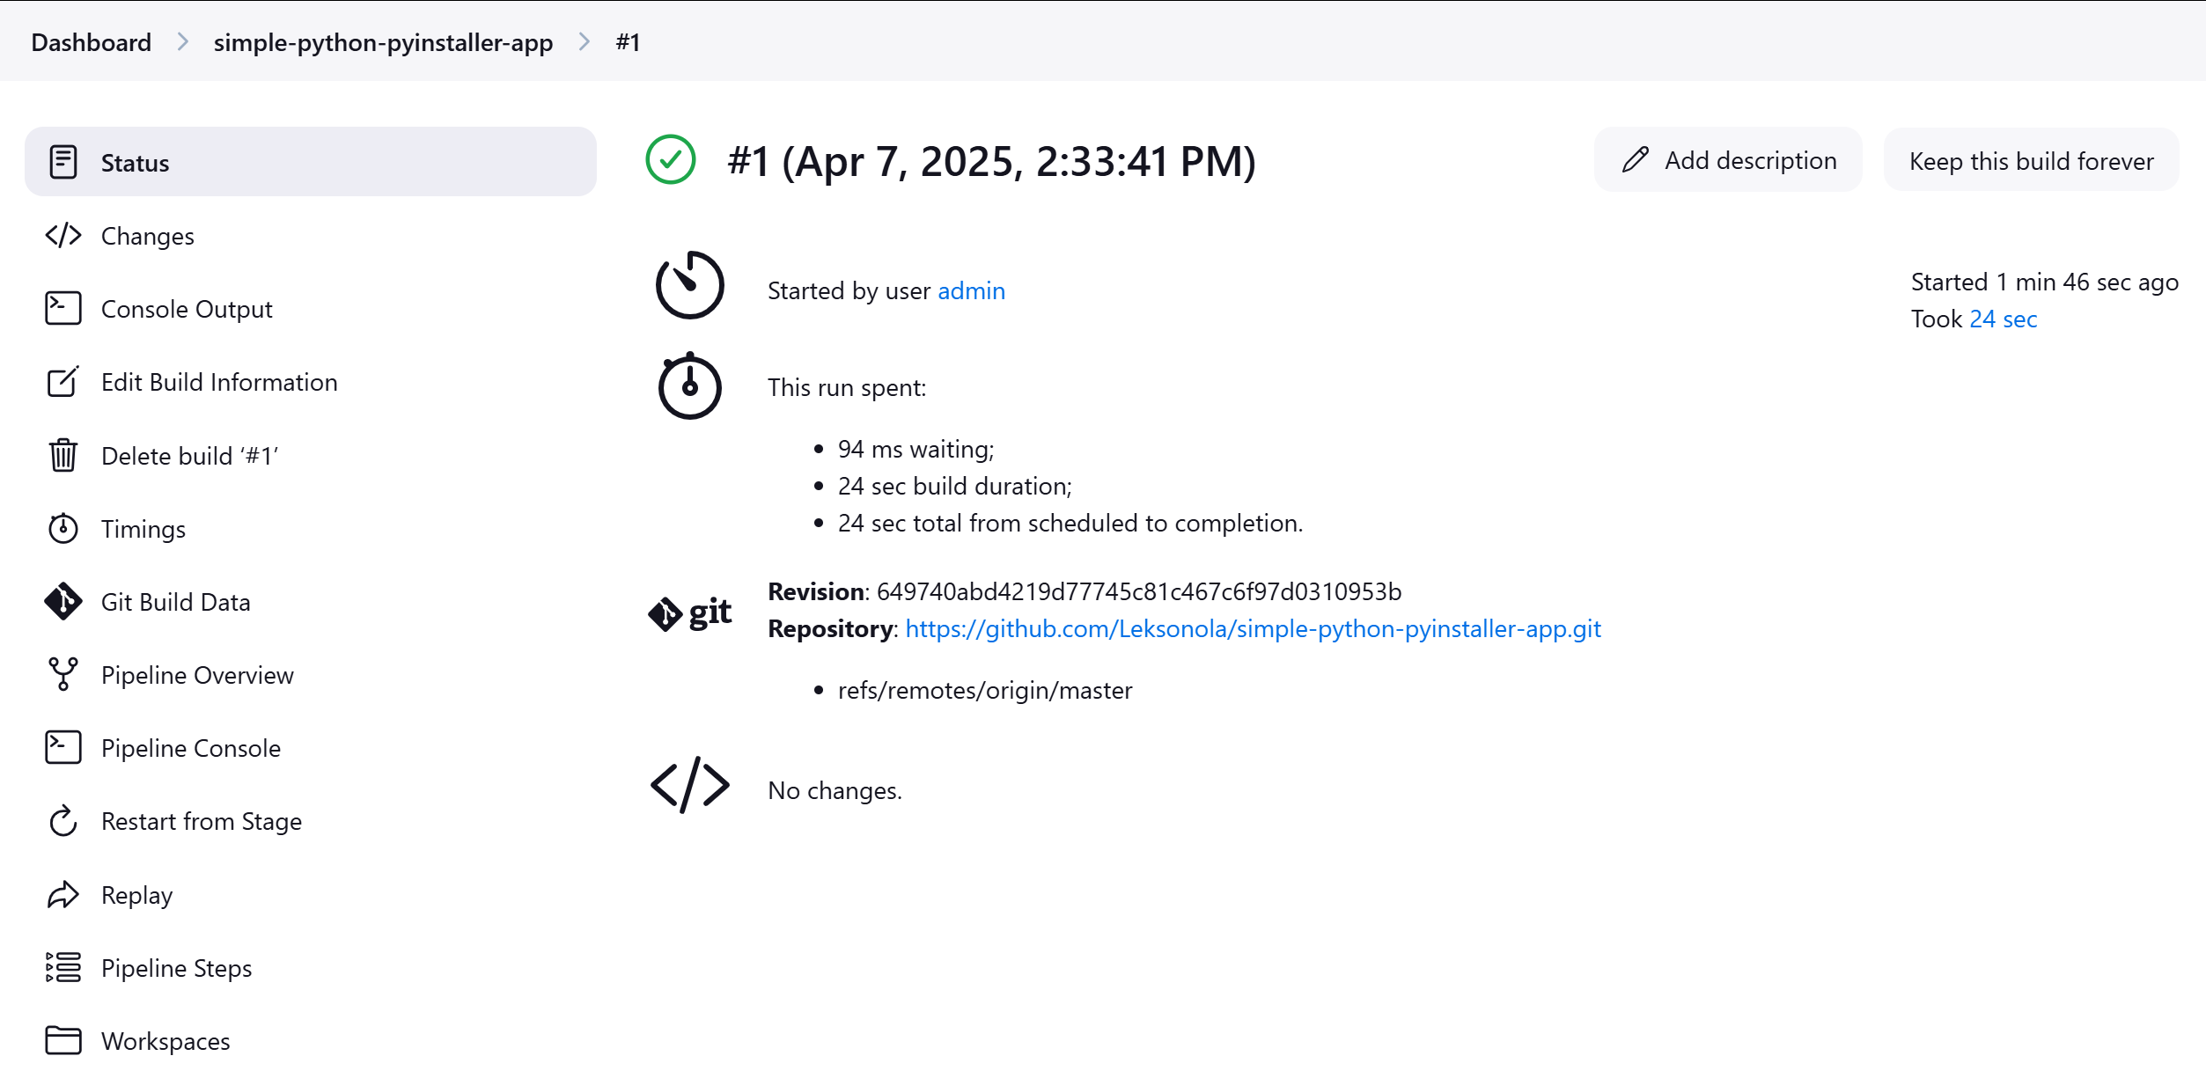Click the trash icon to delete build #1
Viewport: 2206px width, 1078px height.
(x=63, y=455)
